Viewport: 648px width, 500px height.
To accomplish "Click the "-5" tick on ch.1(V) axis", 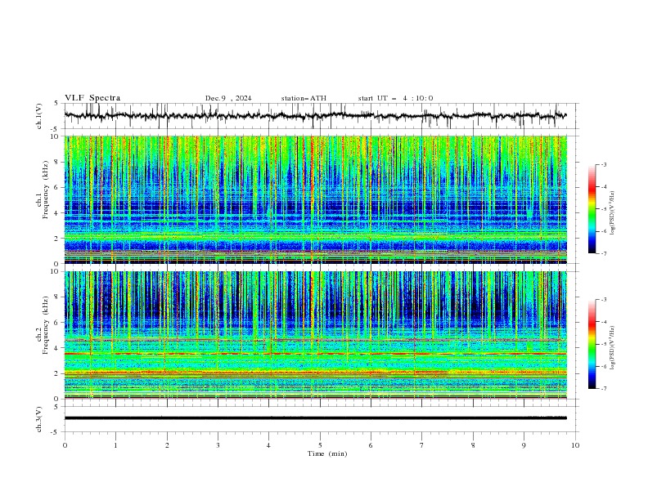I will [x=56, y=129].
